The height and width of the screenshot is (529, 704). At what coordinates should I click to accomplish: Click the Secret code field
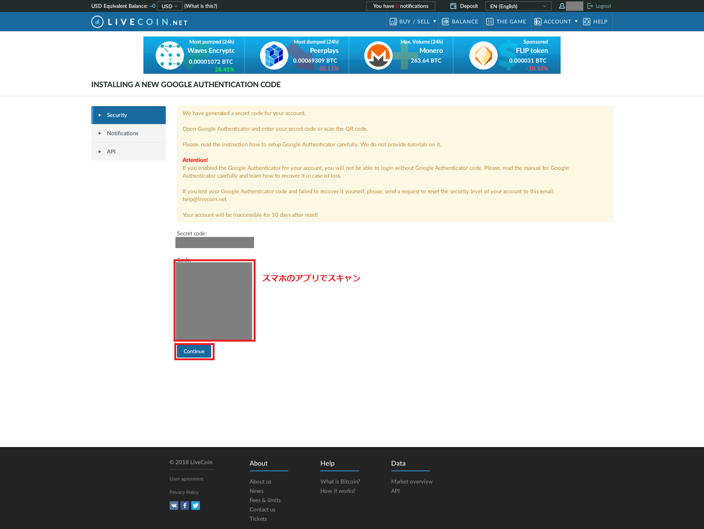pyautogui.click(x=215, y=243)
